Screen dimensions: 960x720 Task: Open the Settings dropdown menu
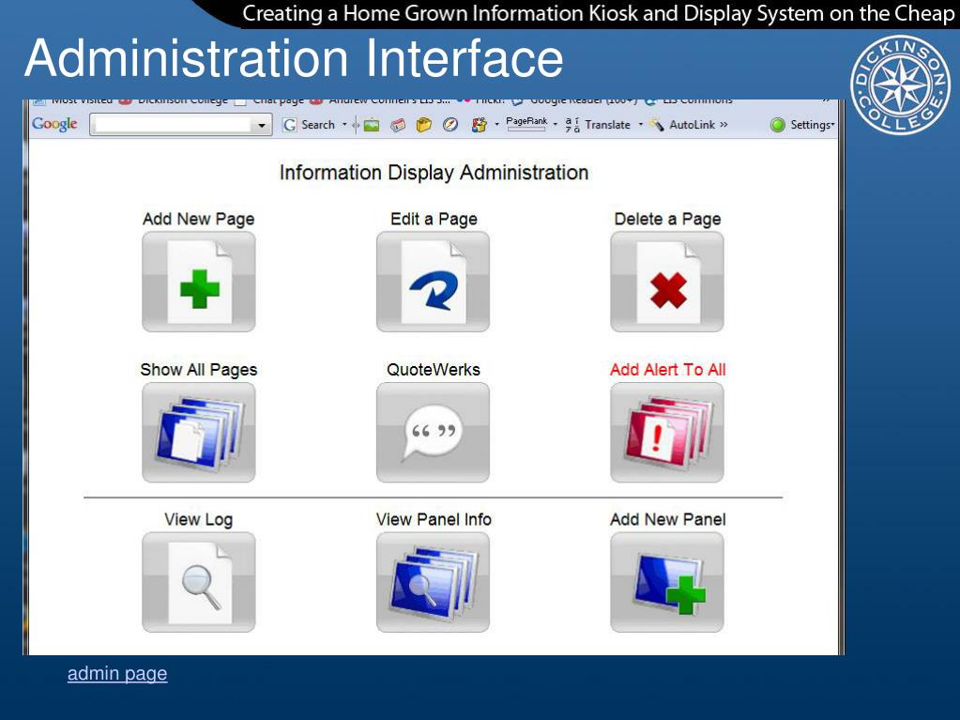click(812, 125)
